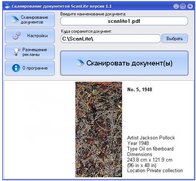Click the scanner icon beside Сканирование документов
196x181 pixels.
pos(15,19)
